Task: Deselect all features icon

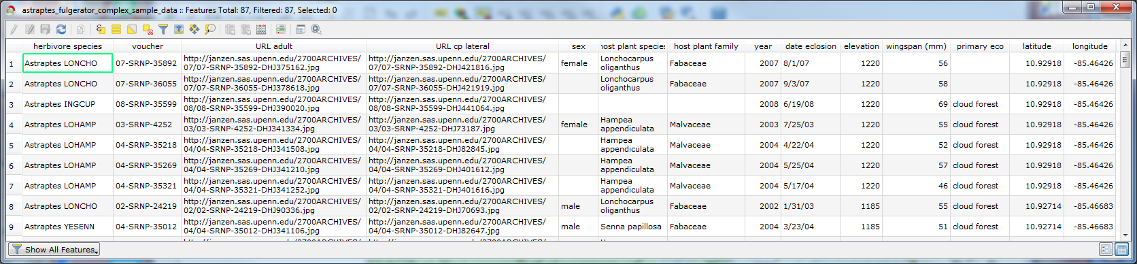Action: pos(148,29)
